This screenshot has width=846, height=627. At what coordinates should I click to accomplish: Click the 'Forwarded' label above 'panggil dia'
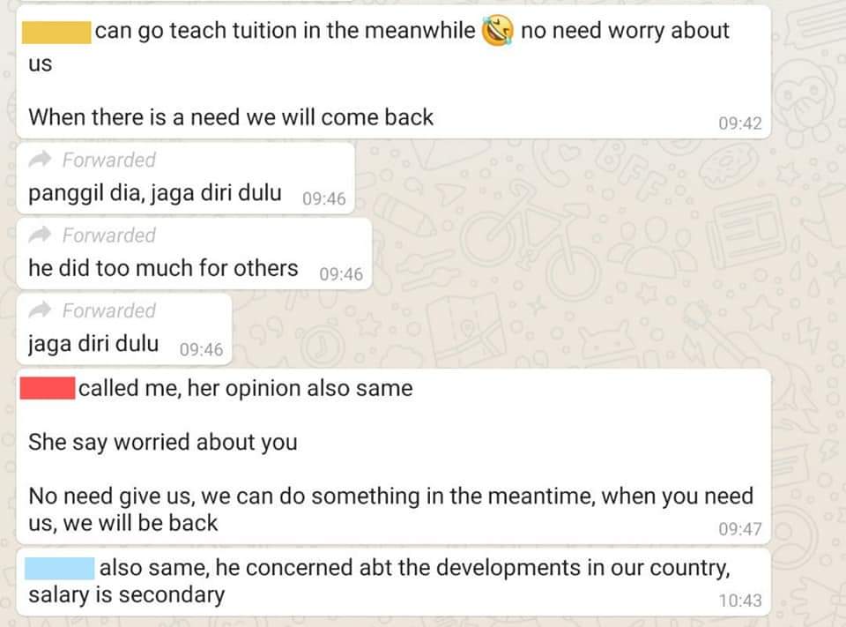pyautogui.click(x=109, y=160)
